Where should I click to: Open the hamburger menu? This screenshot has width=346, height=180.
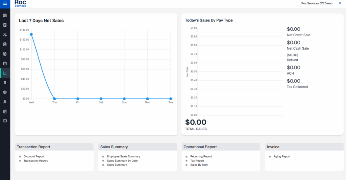click(5, 3)
